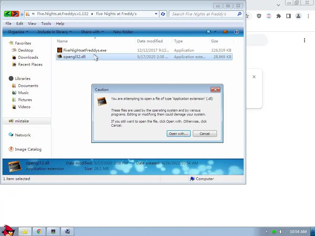This screenshot has width=315, height=236.
Task: Select Image Catalog in the navigation pane
Action: coord(25,149)
